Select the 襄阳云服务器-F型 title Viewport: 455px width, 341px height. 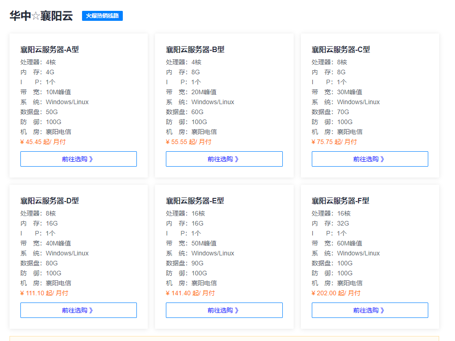(340, 201)
